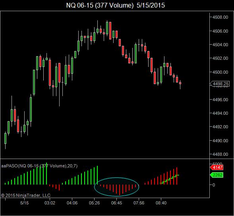
Task: Click the 5/15 date axis label
Action: click(25, 203)
